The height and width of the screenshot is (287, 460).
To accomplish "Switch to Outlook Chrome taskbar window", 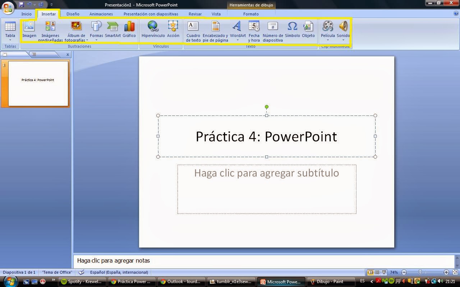I will [x=181, y=282].
